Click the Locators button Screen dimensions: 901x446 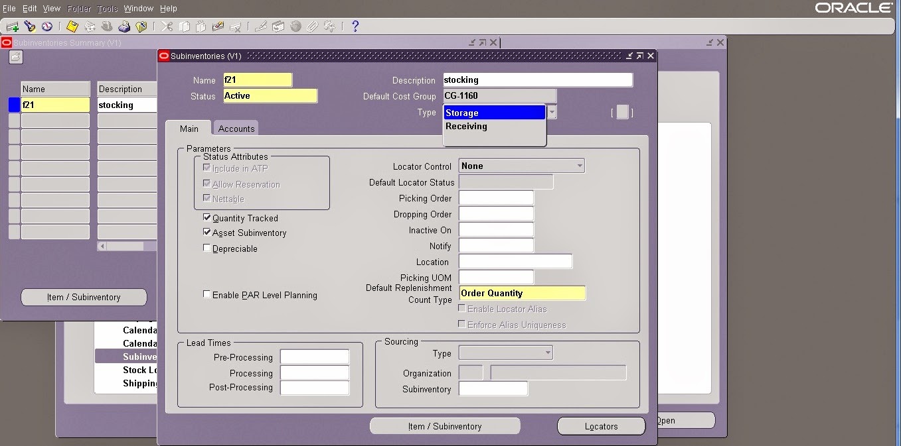point(600,425)
